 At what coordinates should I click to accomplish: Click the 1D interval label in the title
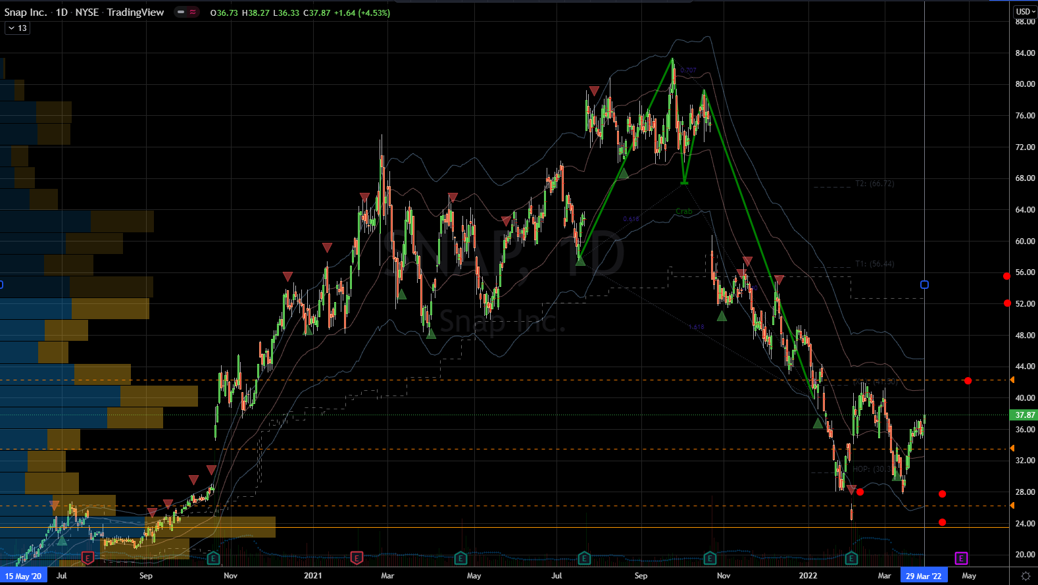point(61,13)
